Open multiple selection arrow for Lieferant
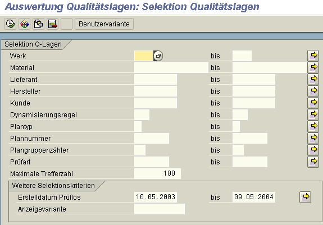 click(313, 79)
